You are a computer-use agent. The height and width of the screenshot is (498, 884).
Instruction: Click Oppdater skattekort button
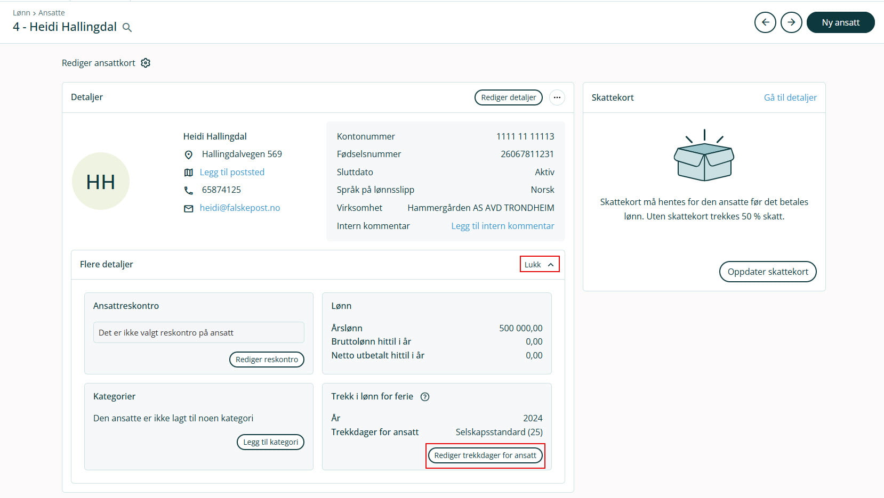click(767, 272)
